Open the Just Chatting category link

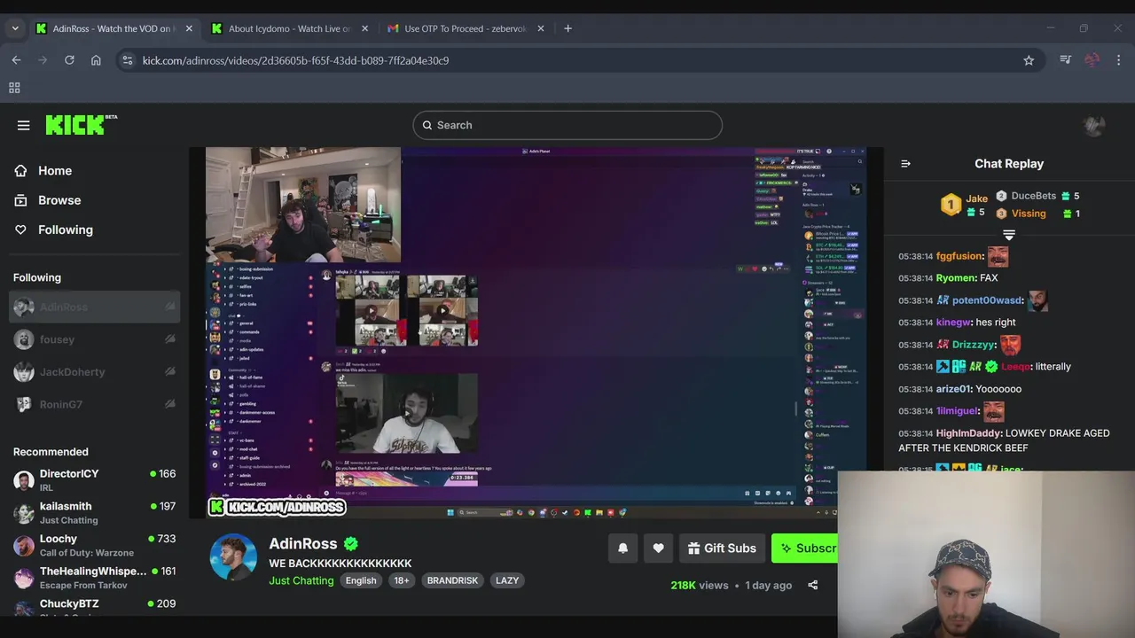301,580
